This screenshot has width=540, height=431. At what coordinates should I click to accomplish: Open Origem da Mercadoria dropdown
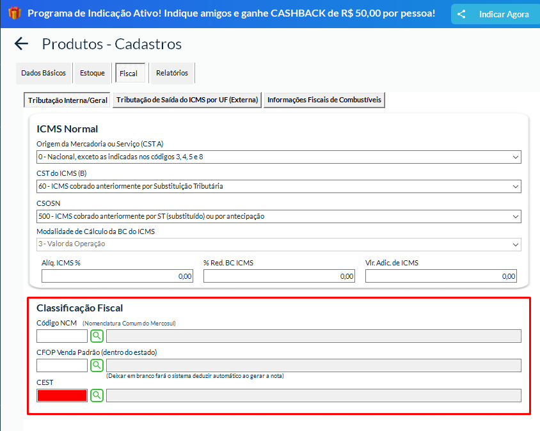point(278,157)
